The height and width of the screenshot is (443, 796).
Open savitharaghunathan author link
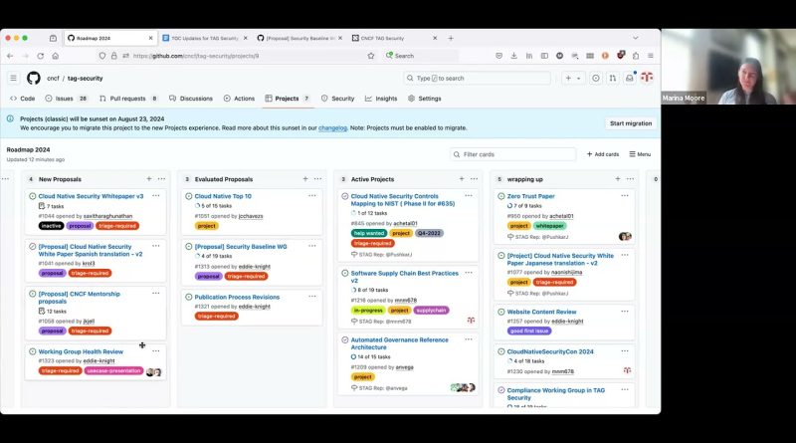coord(107,216)
